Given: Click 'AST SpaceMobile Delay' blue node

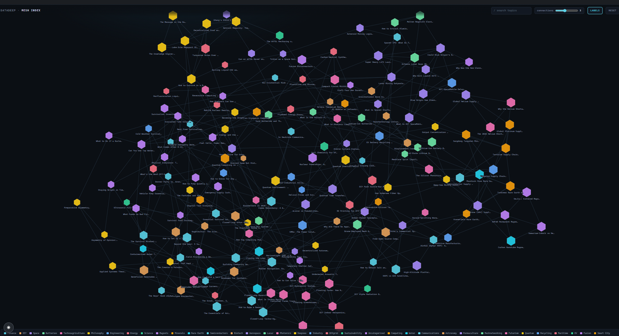Looking at the screenshot, I should (x=452, y=83).
